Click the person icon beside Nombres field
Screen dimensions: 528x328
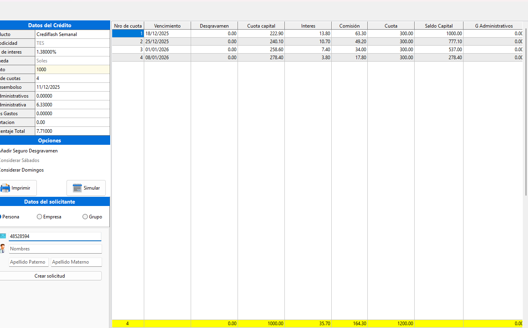2,249
